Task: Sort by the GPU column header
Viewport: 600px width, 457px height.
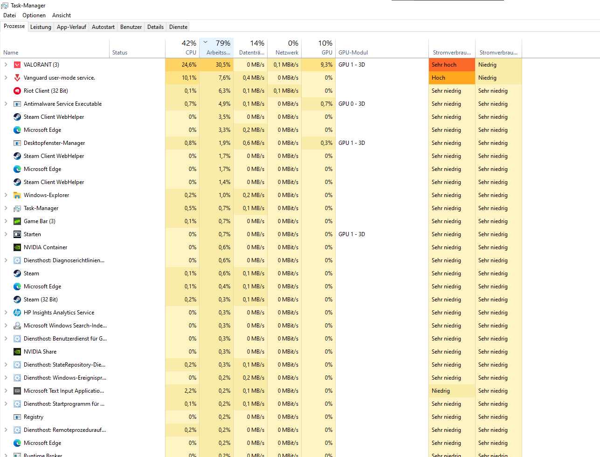Action: click(x=318, y=48)
